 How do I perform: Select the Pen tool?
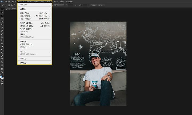pyautogui.click(x=2, y=56)
